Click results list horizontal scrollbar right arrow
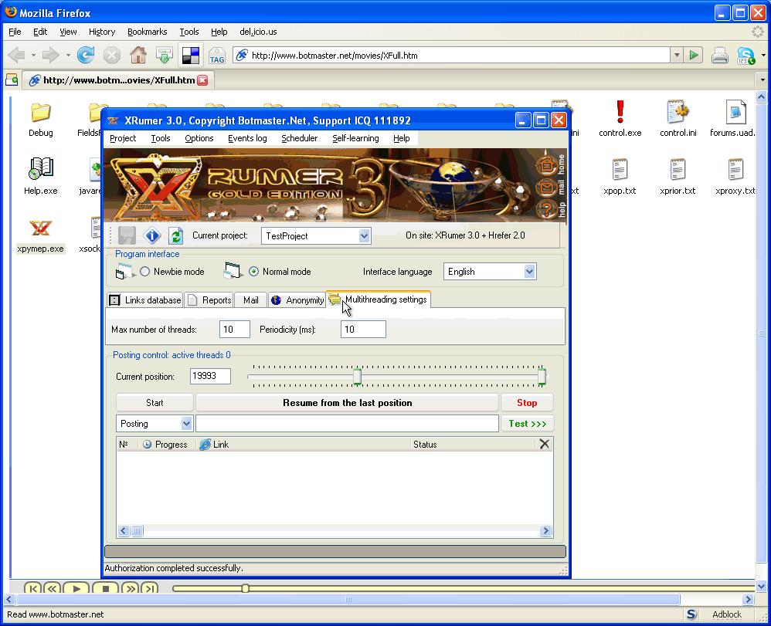Screen dimensions: 771x626 545,531
